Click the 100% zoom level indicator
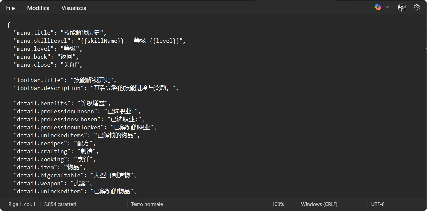 pyautogui.click(x=278, y=204)
